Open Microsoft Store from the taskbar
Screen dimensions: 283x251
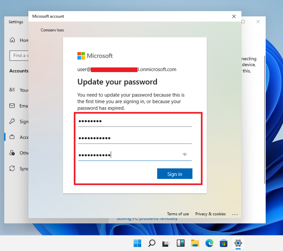click(x=224, y=243)
